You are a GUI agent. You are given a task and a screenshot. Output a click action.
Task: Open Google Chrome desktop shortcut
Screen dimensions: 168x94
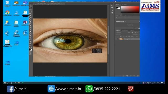pos(7,13)
